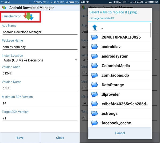Open the Install Location dropdown arrow
This screenshot has height=143, width=160.
pyautogui.click(x=76, y=60)
